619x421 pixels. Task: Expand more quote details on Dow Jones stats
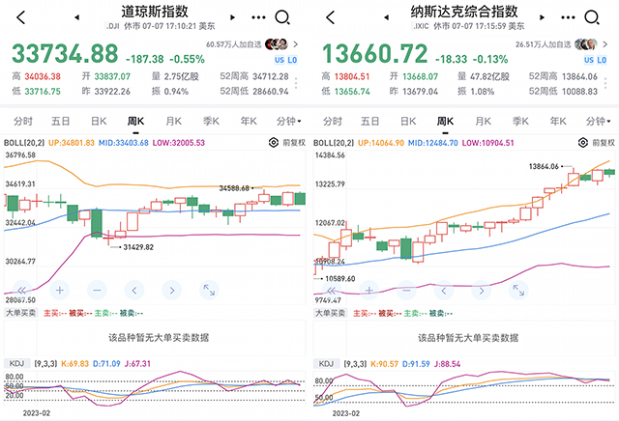296,83
